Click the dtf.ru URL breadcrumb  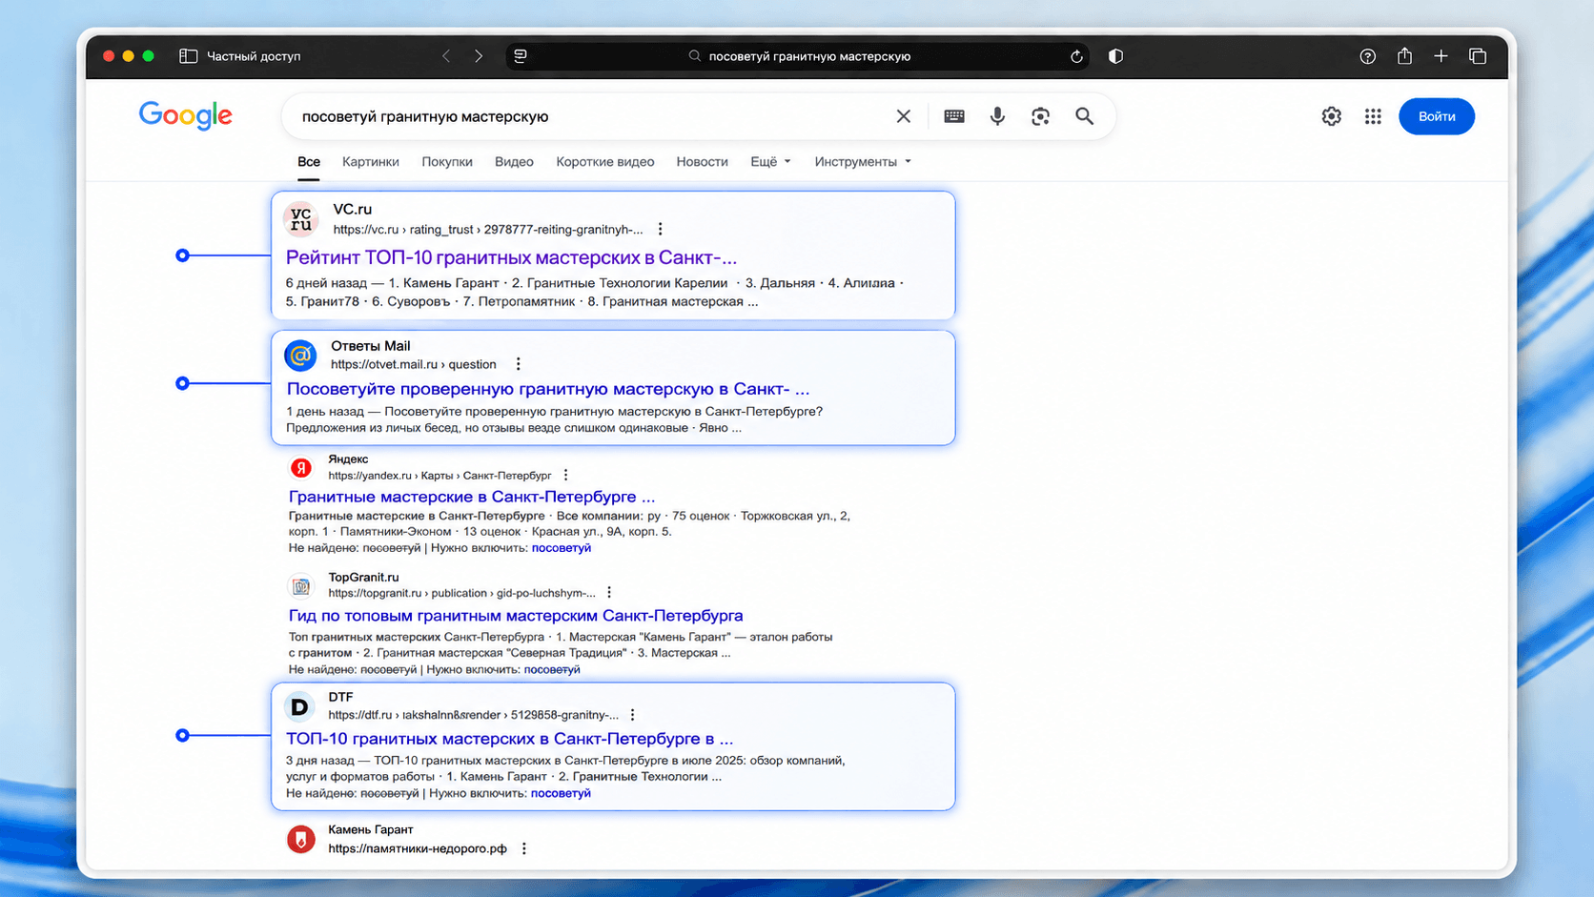(x=474, y=715)
